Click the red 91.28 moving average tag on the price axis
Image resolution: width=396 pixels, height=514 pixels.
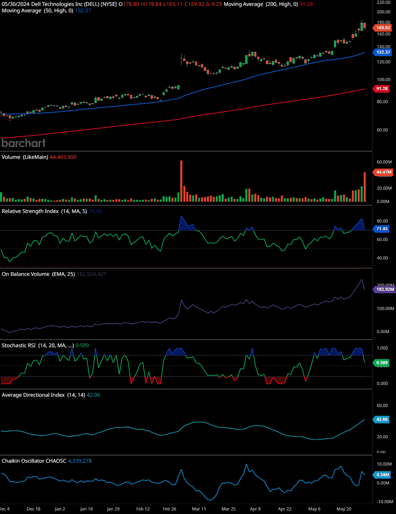pyautogui.click(x=381, y=89)
